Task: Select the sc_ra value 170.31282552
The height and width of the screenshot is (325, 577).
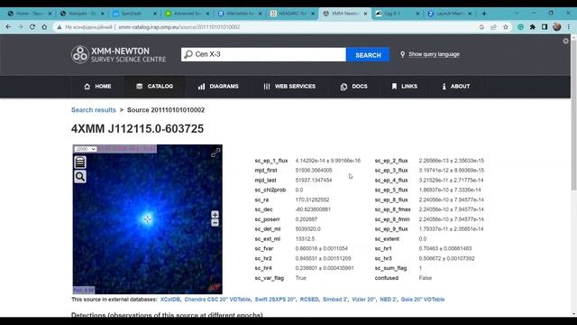Action: point(312,200)
